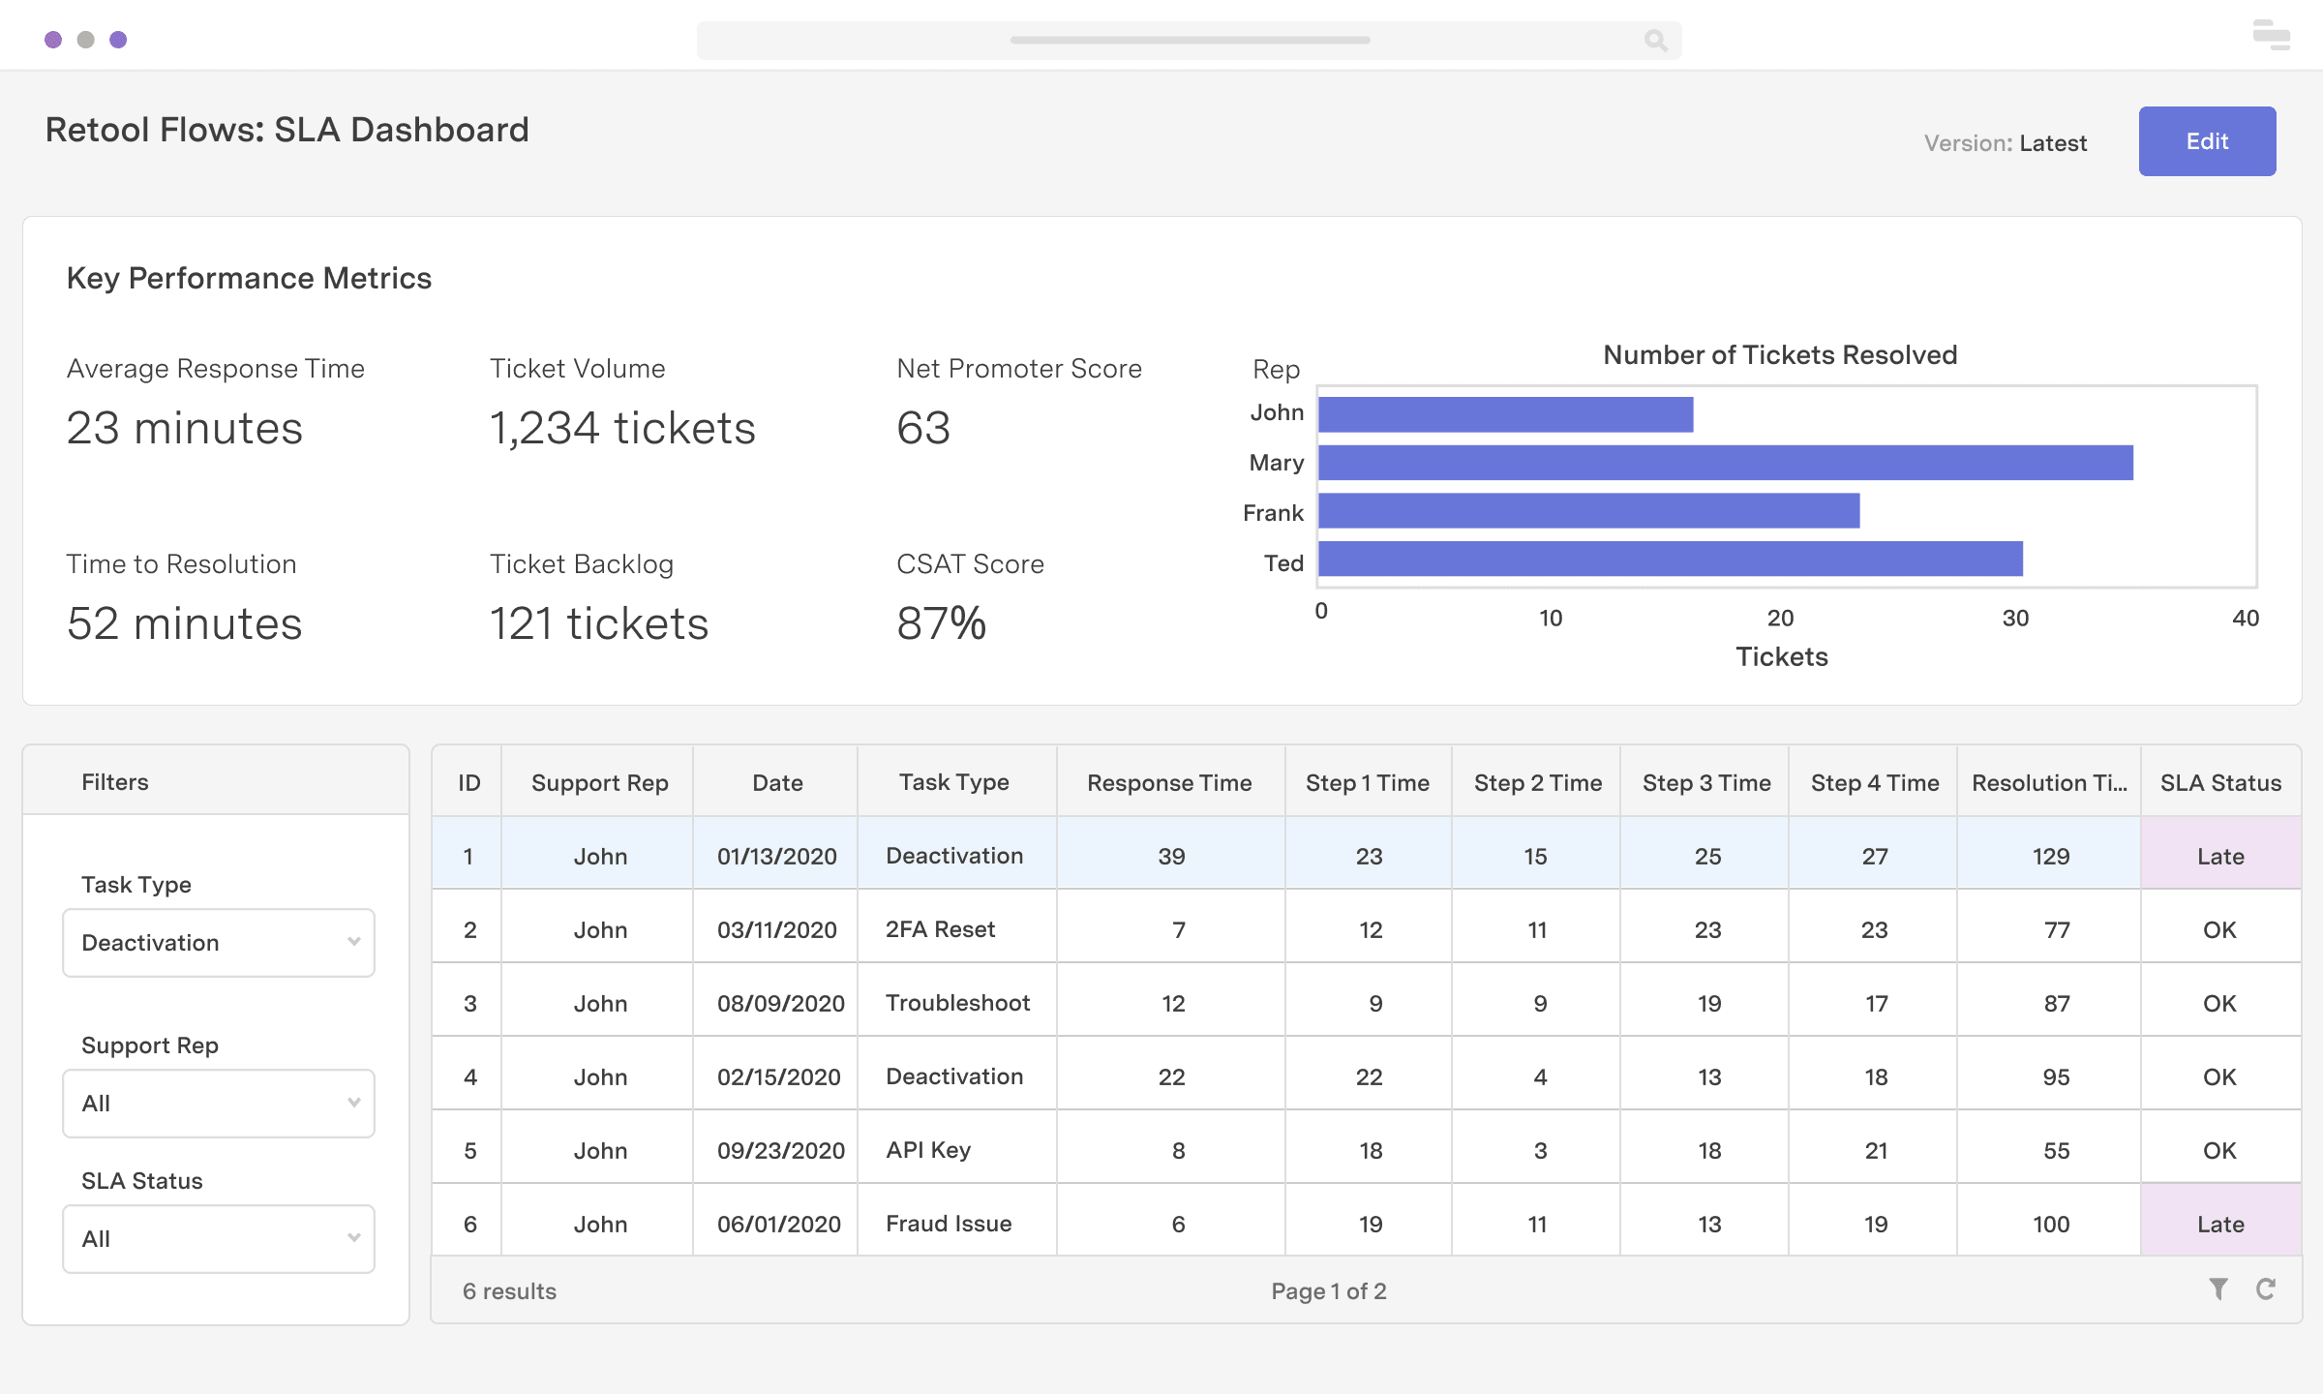Open the Task Type dropdown showing Deactivation
The image size is (2323, 1394).
(218, 942)
